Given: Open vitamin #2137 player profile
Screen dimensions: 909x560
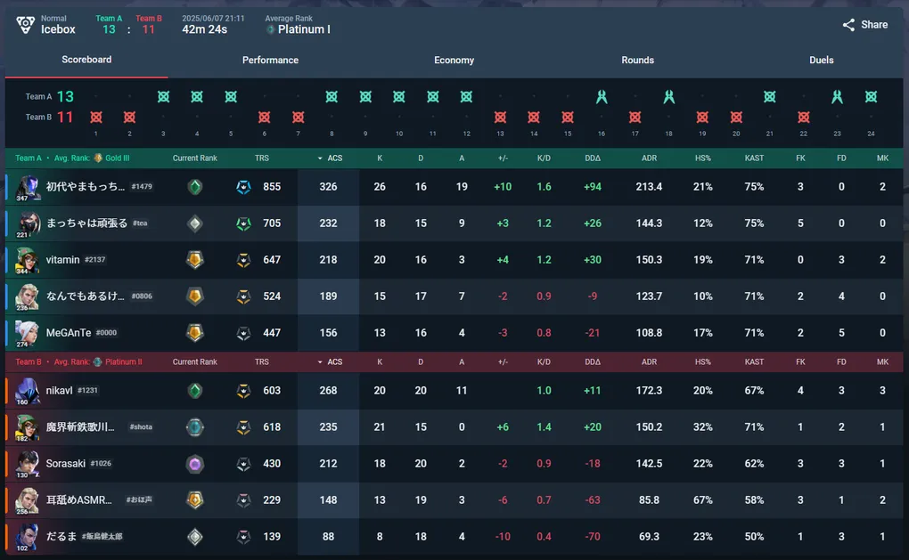Looking at the screenshot, I should [x=76, y=259].
